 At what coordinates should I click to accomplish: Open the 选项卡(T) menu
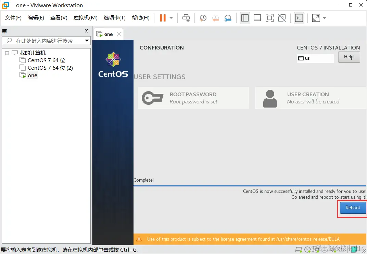click(114, 18)
